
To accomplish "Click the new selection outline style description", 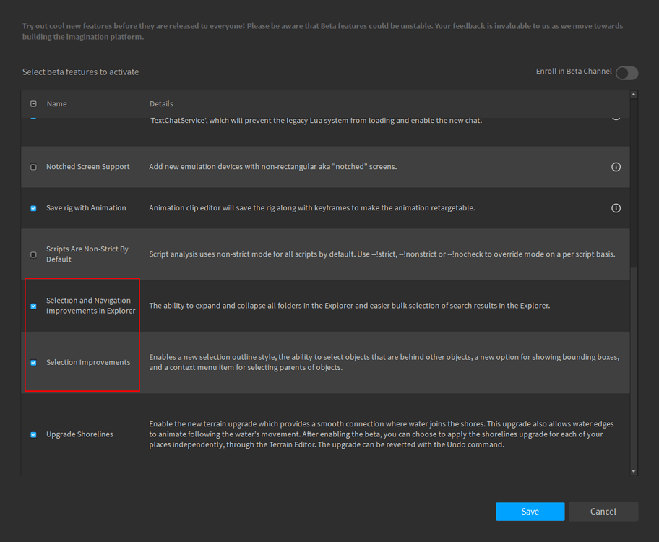I will [x=384, y=362].
